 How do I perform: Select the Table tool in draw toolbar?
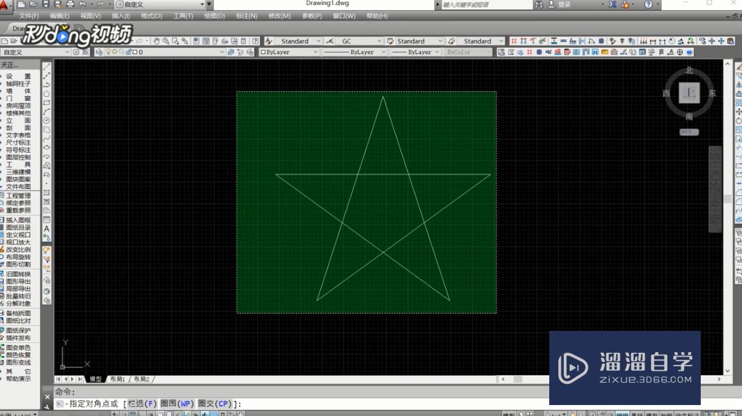pos(47,220)
